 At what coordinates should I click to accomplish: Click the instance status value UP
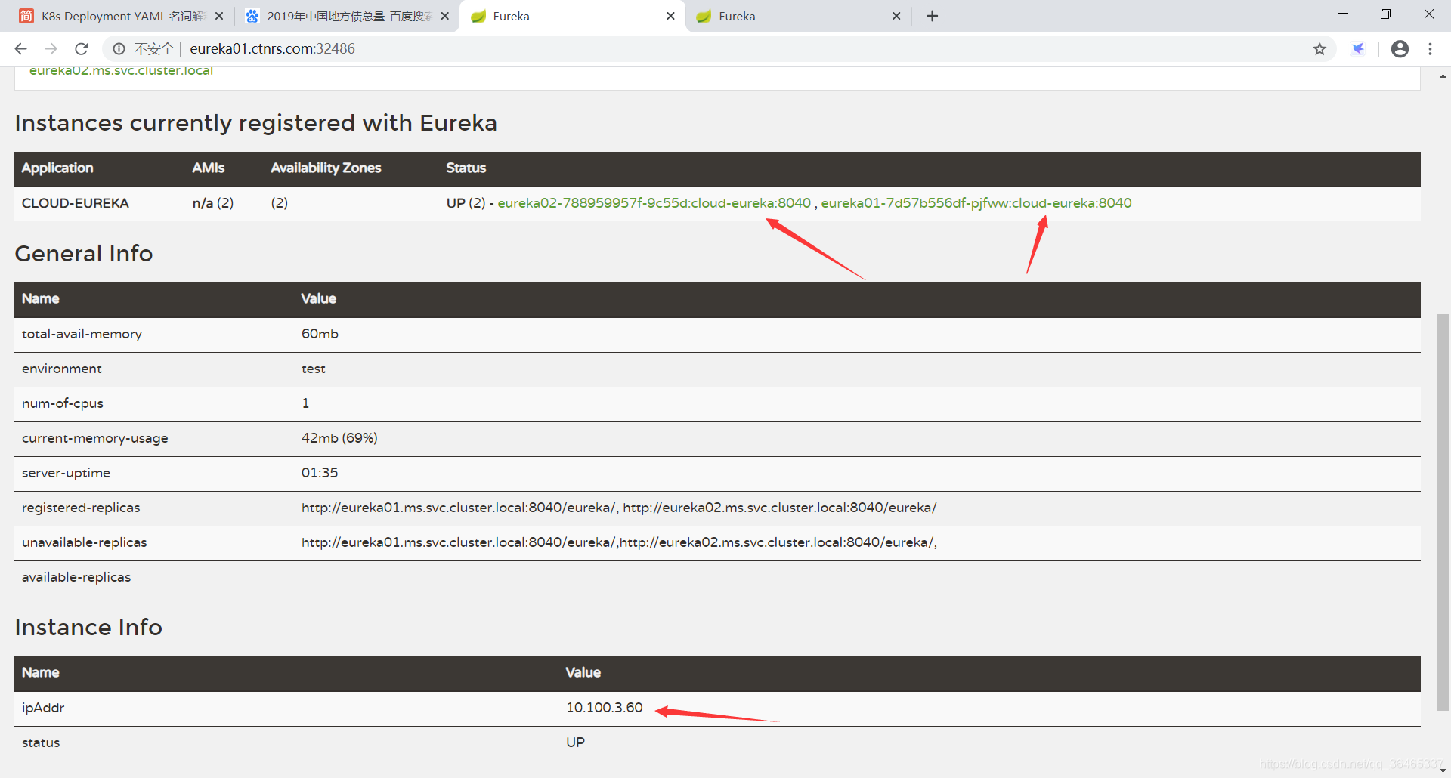(x=575, y=742)
